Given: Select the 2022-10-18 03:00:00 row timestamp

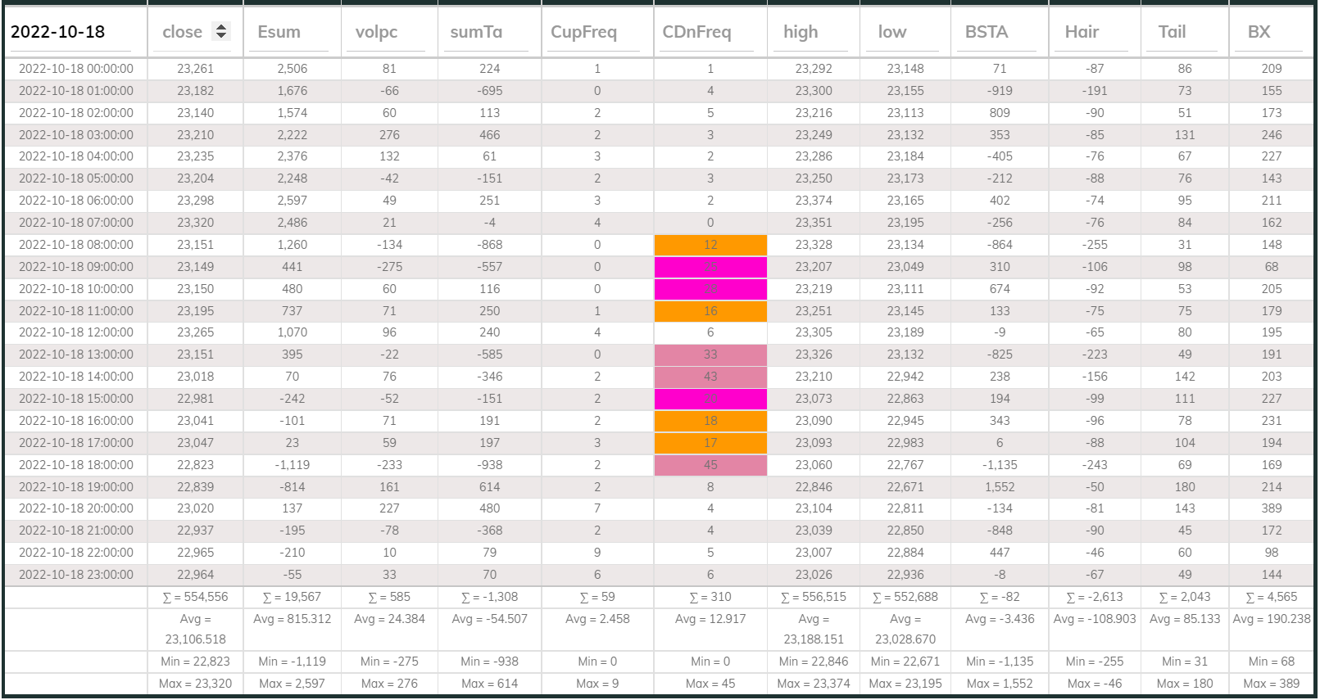Looking at the screenshot, I should pos(76,135).
